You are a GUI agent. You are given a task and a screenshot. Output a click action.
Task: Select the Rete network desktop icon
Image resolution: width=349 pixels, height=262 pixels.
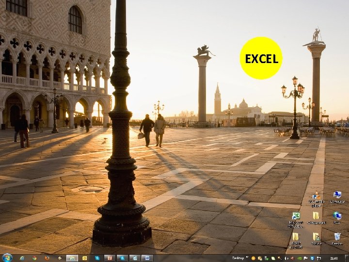coord(337,218)
